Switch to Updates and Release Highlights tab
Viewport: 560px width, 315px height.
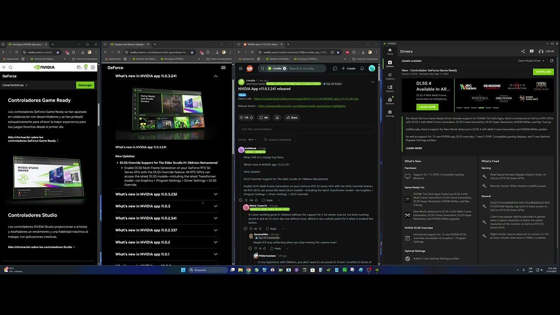(129, 44)
